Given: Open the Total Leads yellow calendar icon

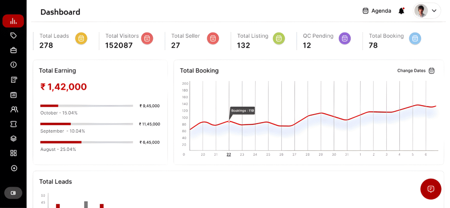Looking at the screenshot, I should point(81,39).
